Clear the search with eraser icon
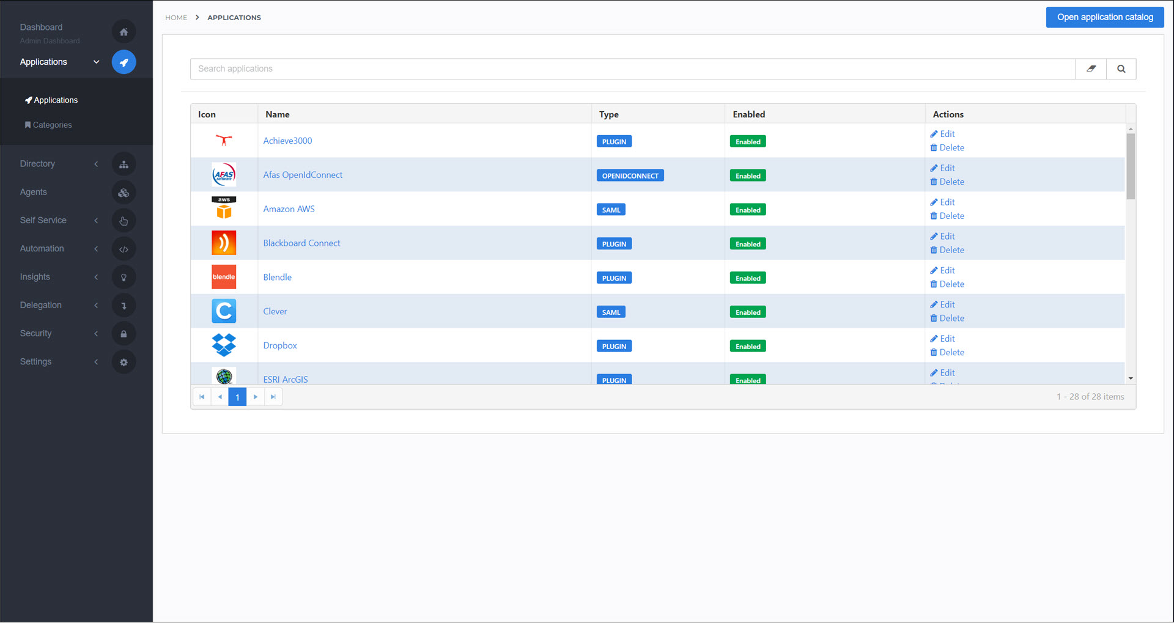This screenshot has height=623, width=1174. (x=1091, y=69)
